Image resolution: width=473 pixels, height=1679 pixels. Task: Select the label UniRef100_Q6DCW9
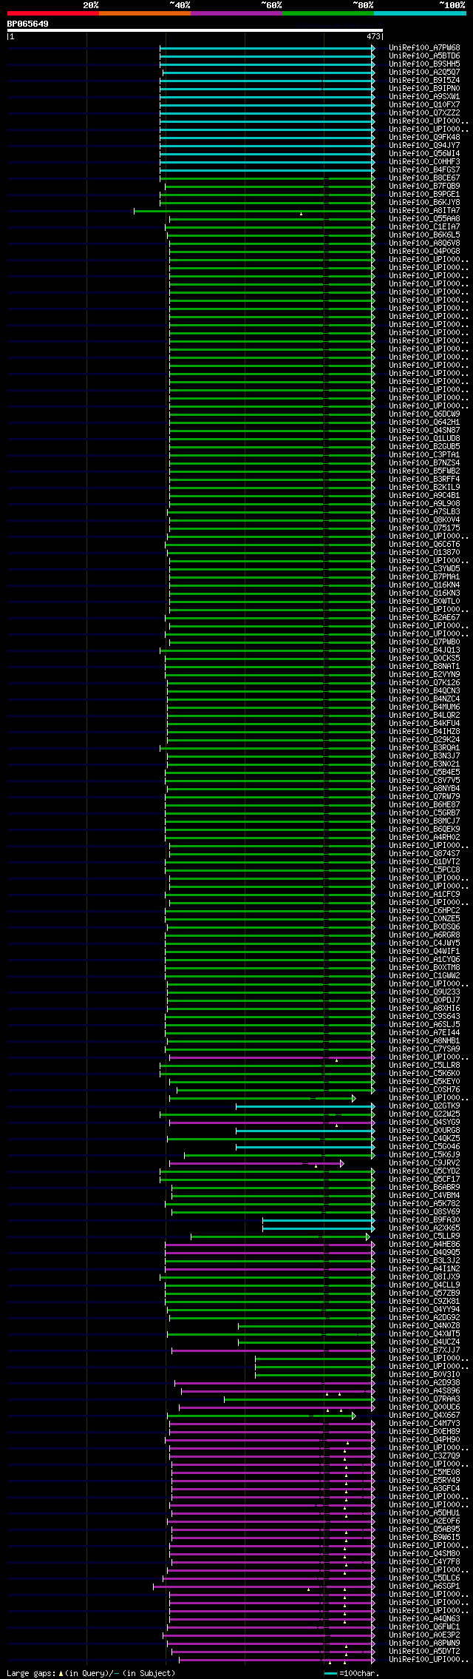tap(424, 414)
